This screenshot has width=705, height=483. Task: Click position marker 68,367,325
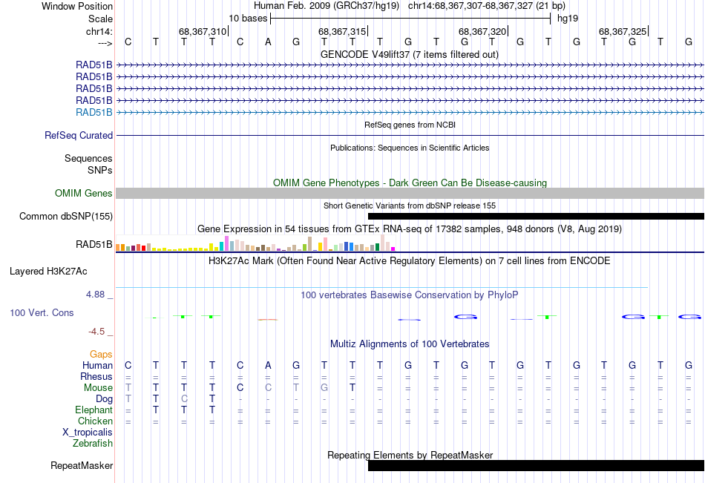pos(623,31)
